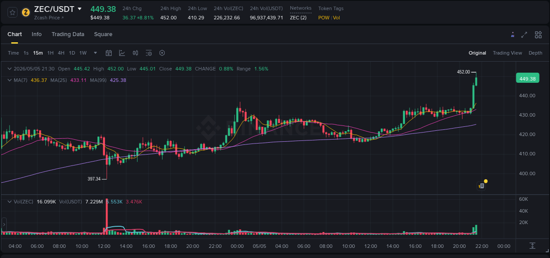Open the layout widgets grid icon

point(538,35)
